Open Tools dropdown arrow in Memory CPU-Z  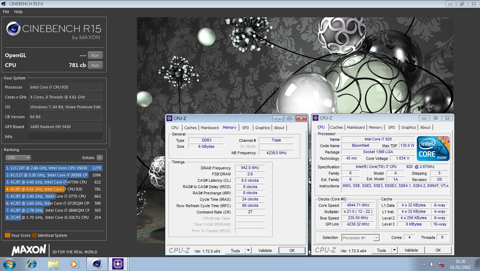[x=248, y=251]
